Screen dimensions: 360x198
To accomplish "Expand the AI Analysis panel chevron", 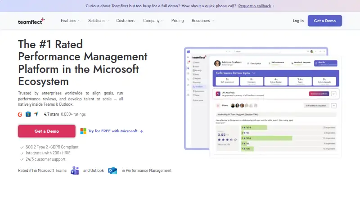I will coord(333,94).
